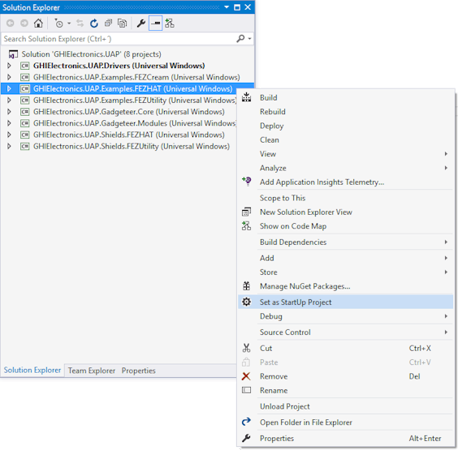The height and width of the screenshot is (450, 458).
Task: Open the Solution Explorer window position dropdown
Action: 227,7
